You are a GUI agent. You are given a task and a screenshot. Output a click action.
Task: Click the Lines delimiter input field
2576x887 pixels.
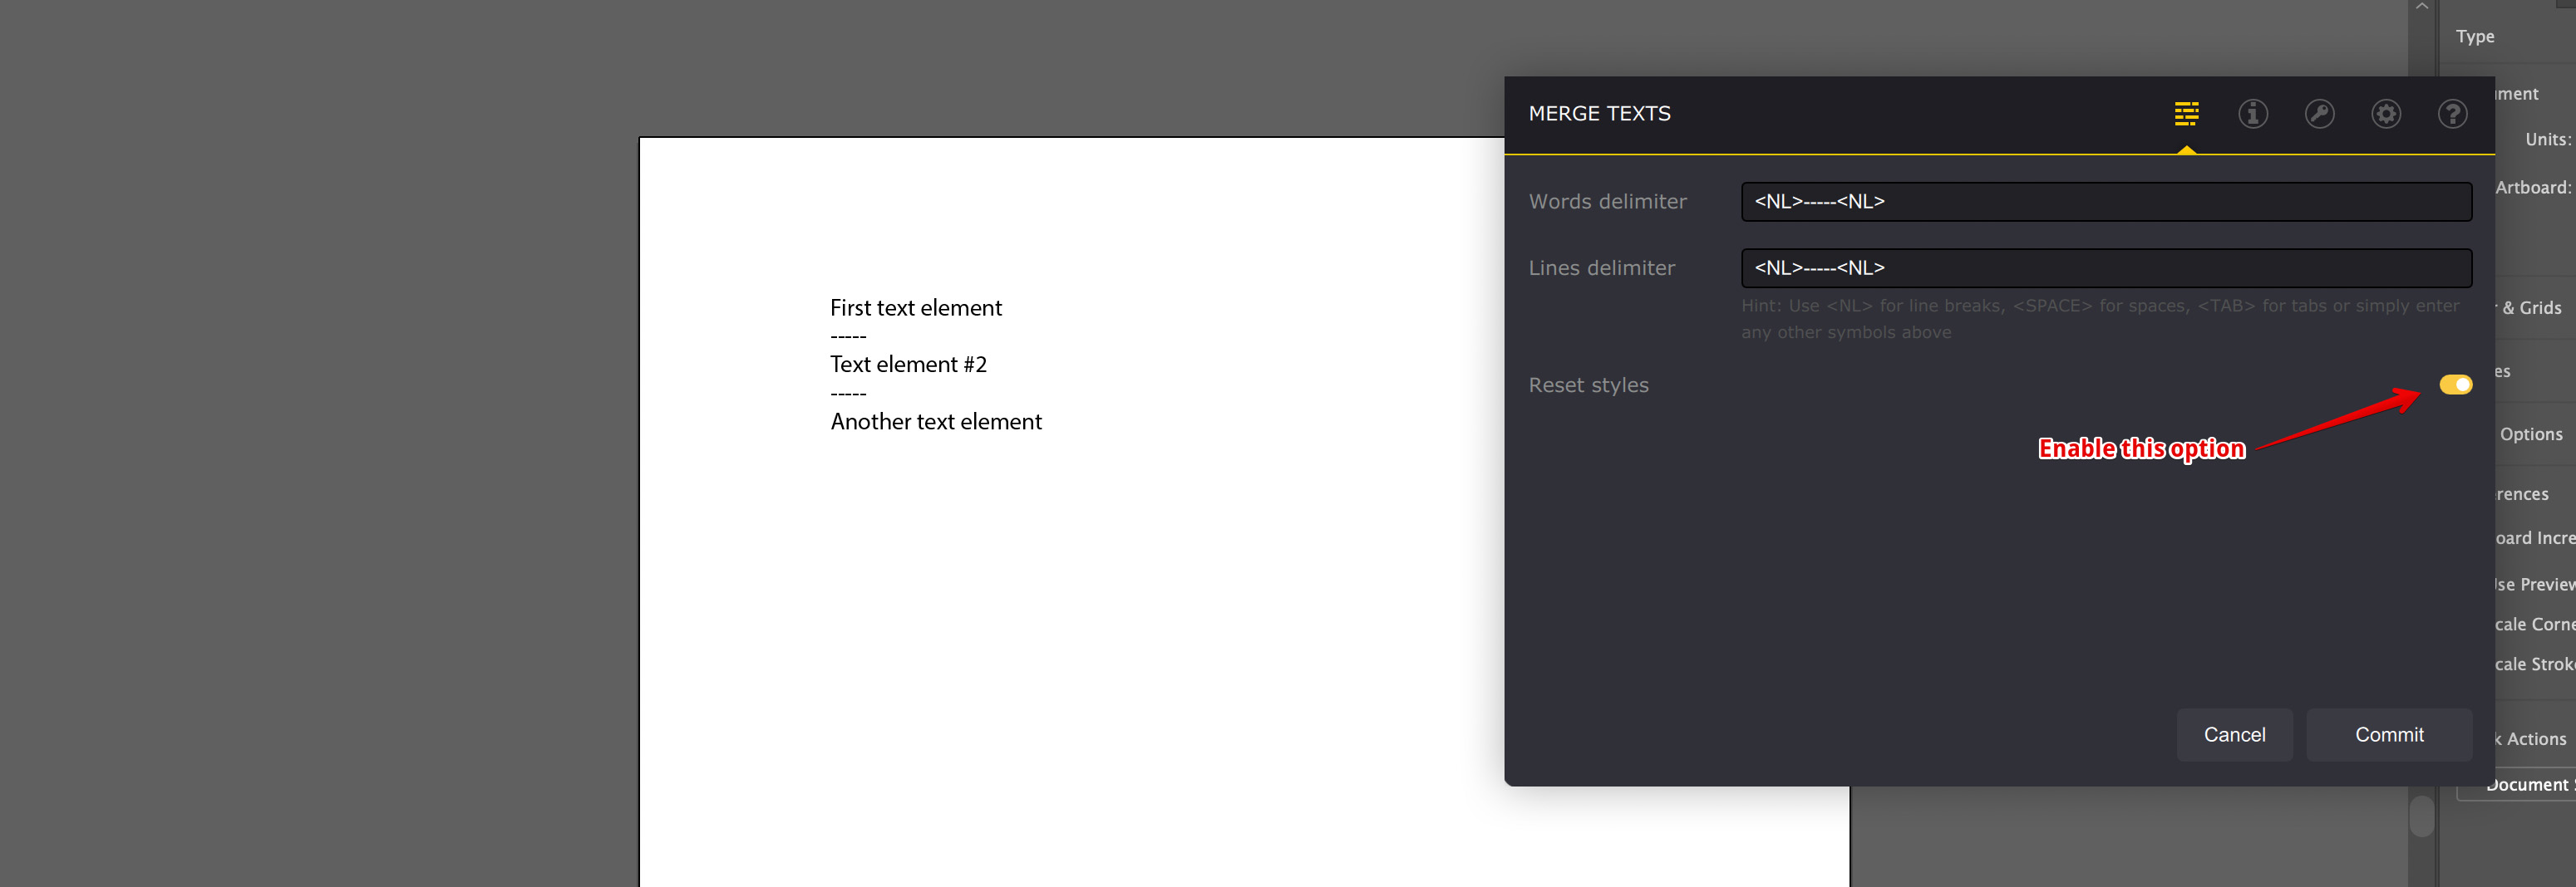2106,267
